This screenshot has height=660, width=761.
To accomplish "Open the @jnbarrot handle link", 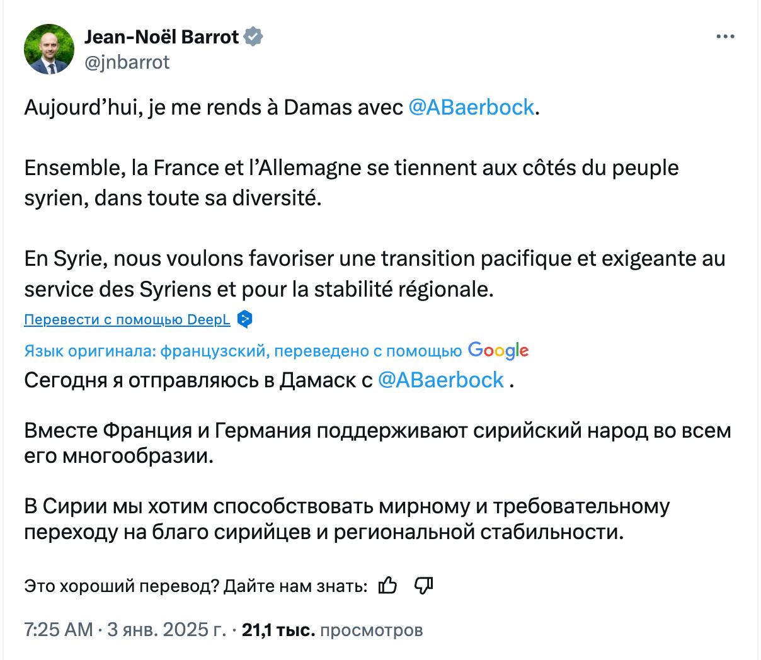I will point(127,62).
